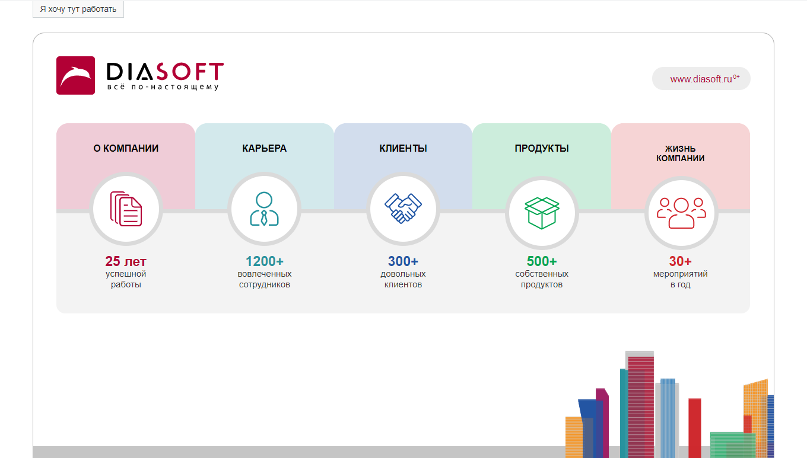The image size is (807, 458).
Task: Click the people group icon under Жизнь компании
Action: point(681,213)
